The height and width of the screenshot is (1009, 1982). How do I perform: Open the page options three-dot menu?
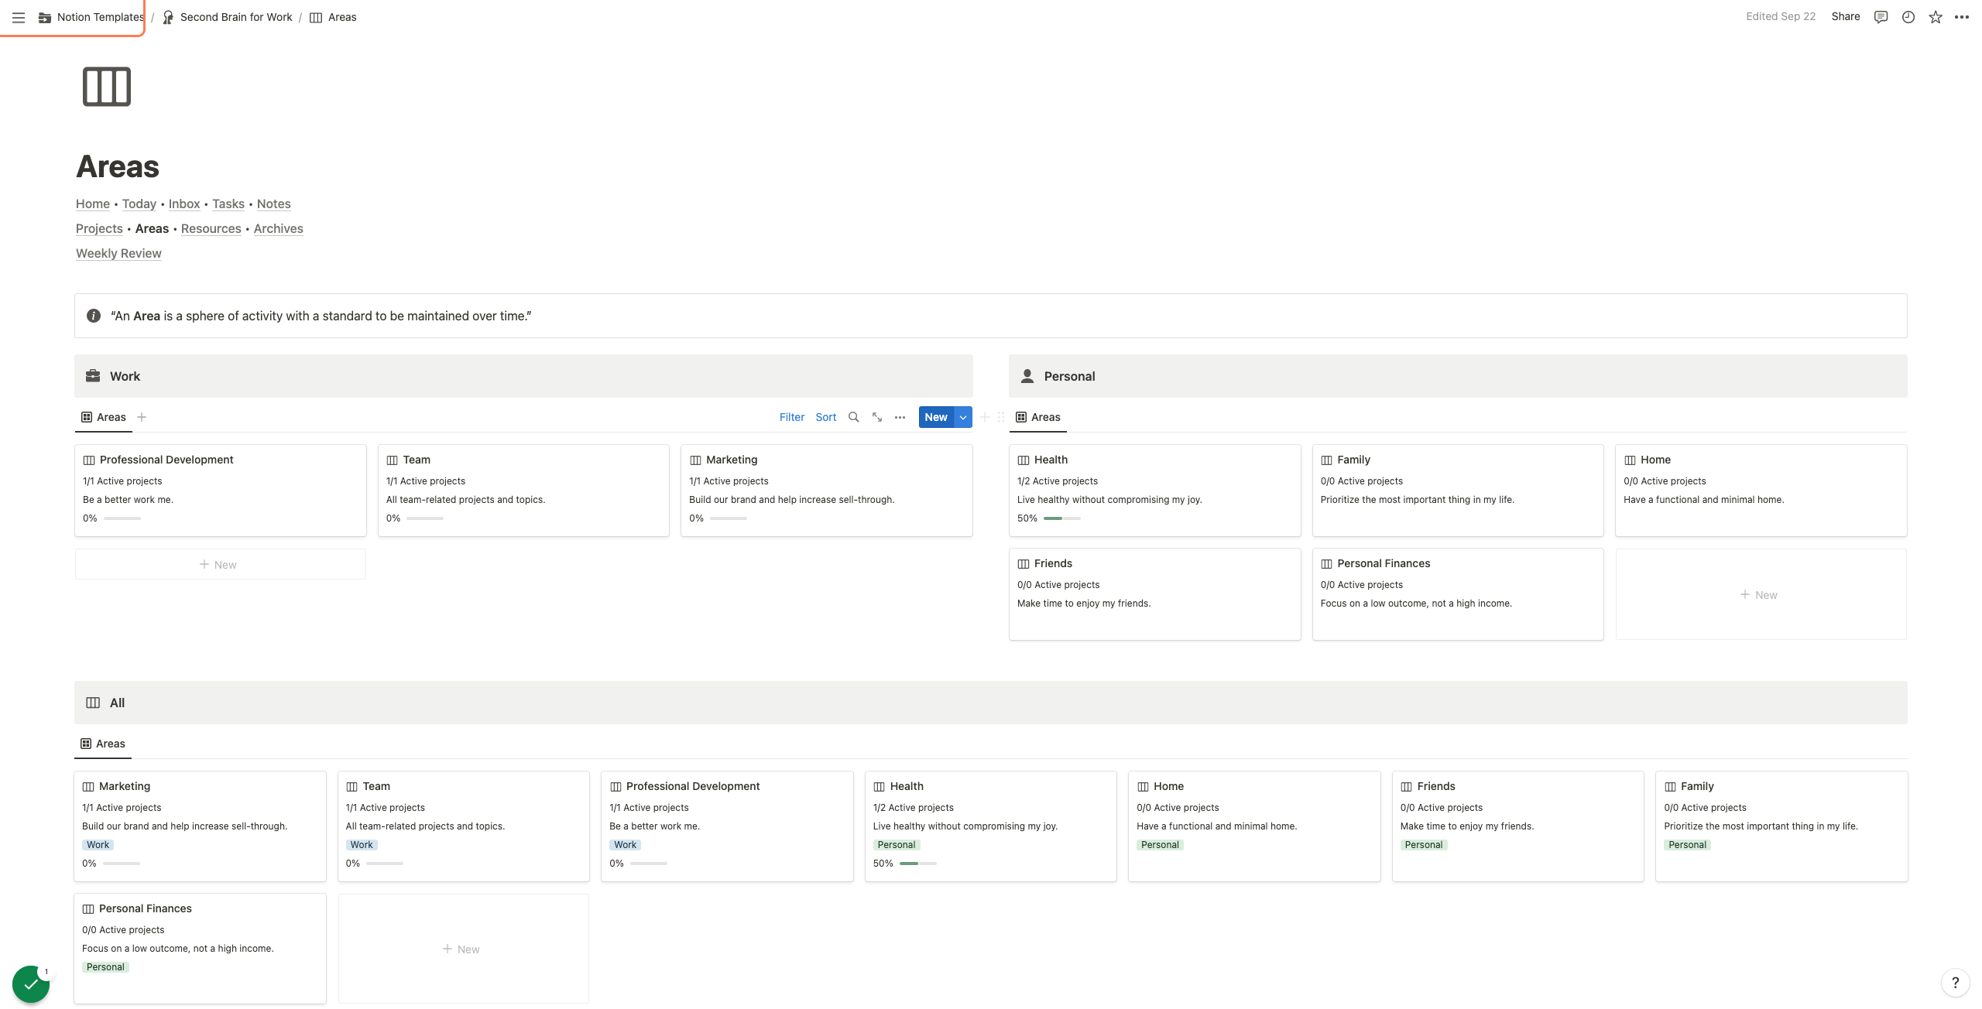coord(1962,17)
